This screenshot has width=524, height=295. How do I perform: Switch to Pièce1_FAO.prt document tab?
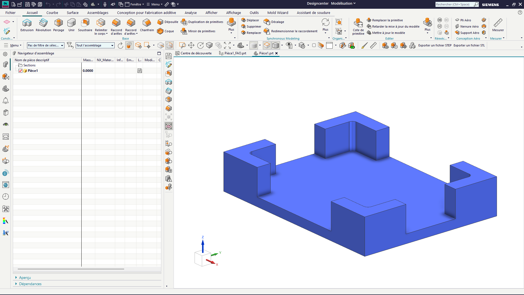[x=233, y=53]
